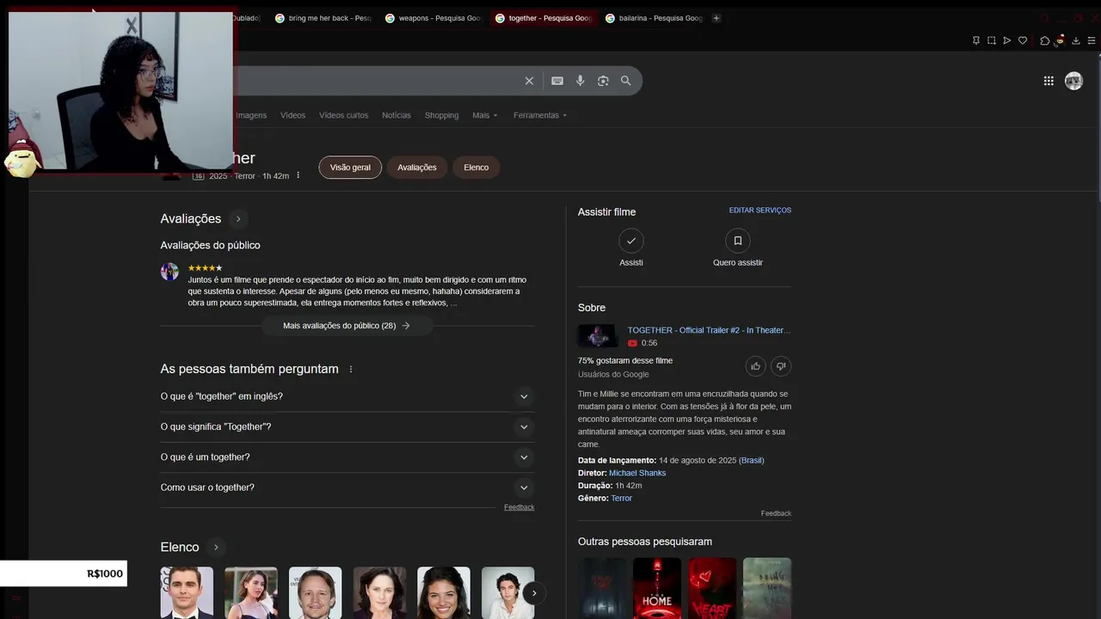Click the red-hat character icon in toolbar
Viewport: 1101px width, 619px height.
click(1061, 40)
